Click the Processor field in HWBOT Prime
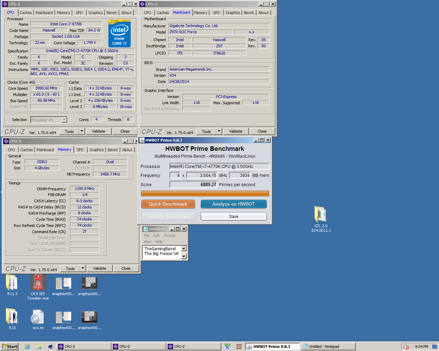Screen dimensions: 439x351 219,166
